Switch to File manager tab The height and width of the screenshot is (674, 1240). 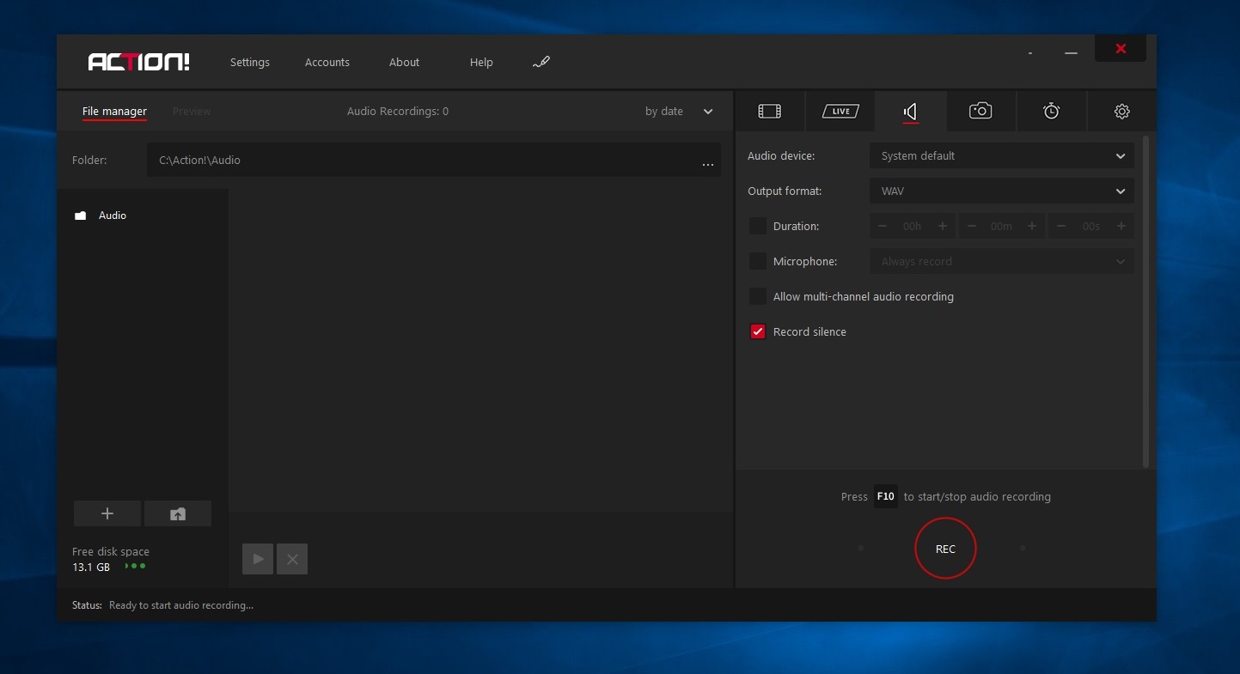114,112
